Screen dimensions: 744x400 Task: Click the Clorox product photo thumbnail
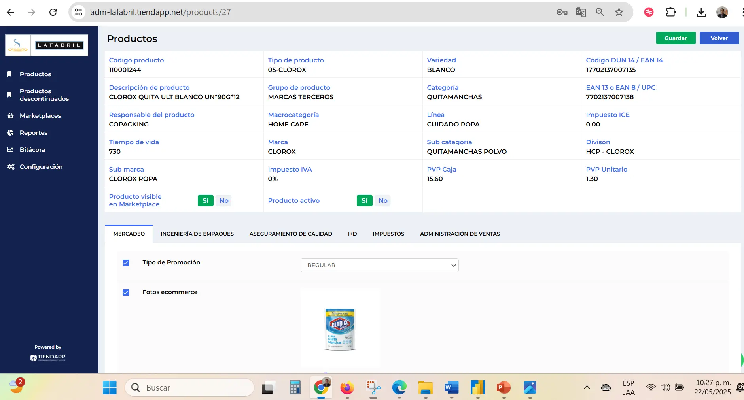[340, 329]
